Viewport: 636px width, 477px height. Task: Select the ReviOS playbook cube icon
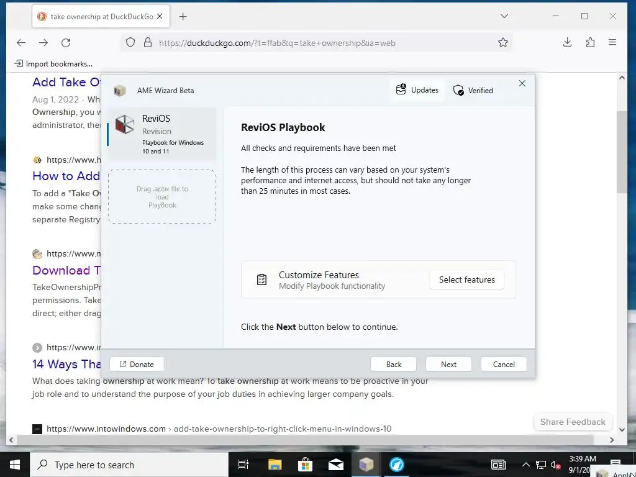point(125,124)
